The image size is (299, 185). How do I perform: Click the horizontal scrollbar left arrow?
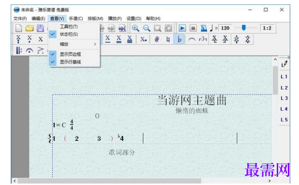pyautogui.click(x=15, y=181)
